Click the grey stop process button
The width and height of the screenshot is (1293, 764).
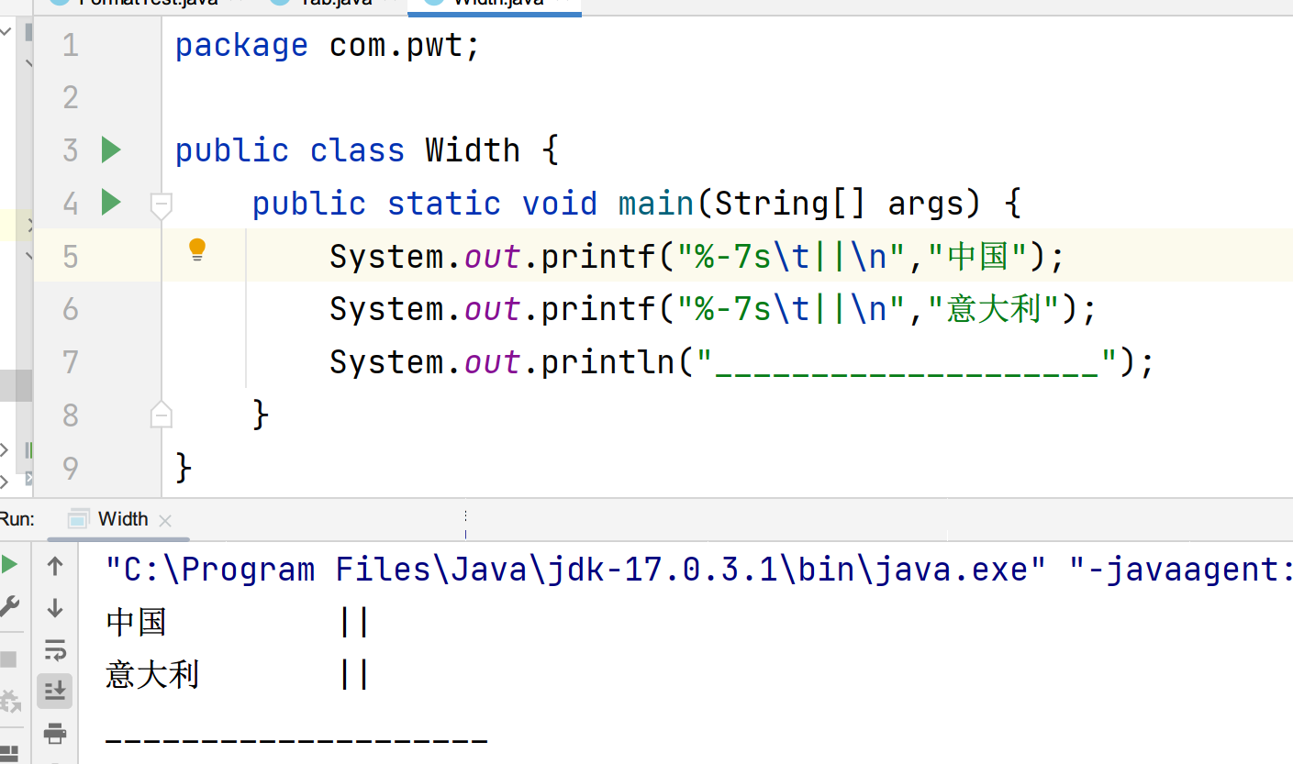[x=8, y=659]
